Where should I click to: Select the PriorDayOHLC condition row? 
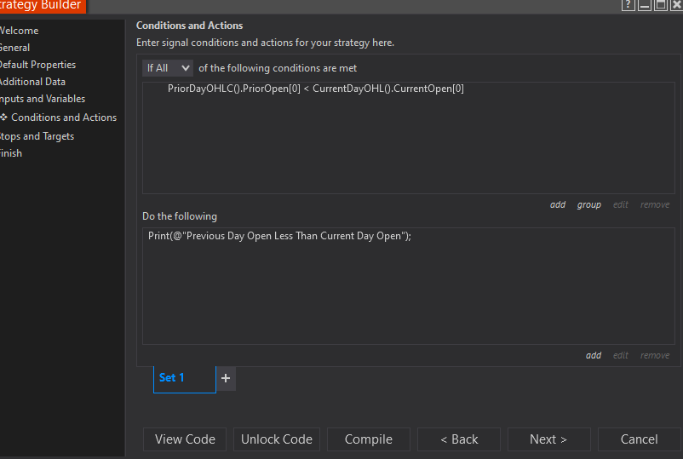tap(315, 89)
